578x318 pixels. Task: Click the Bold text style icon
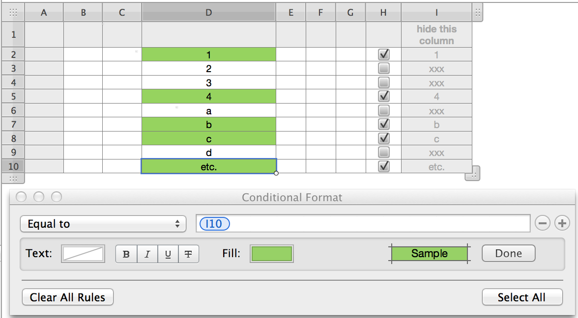pos(126,254)
